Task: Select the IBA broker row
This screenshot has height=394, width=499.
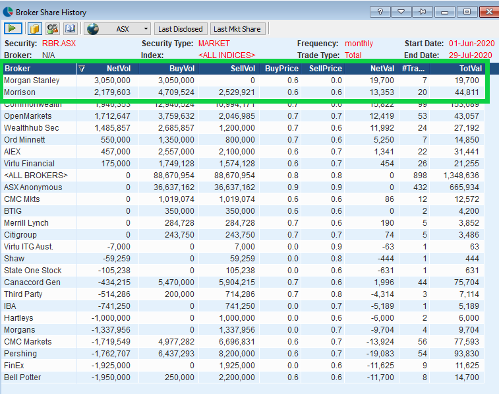Action: 243,306
